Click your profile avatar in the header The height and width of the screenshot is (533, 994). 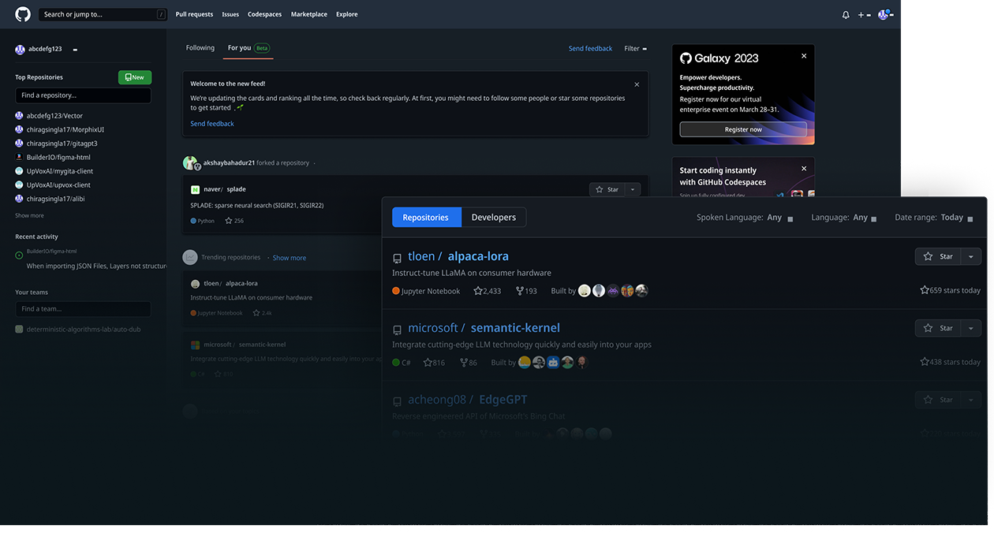pos(884,14)
